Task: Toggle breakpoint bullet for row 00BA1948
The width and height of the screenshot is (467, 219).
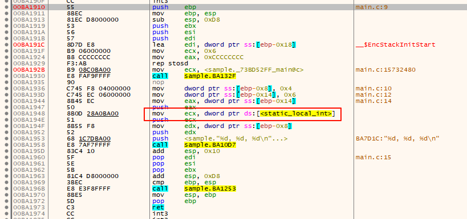Action: 6,114
